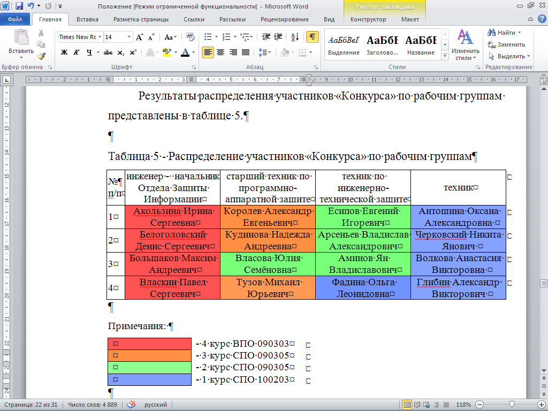Open the Файл tab
548x411 pixels.
point(15,19)
